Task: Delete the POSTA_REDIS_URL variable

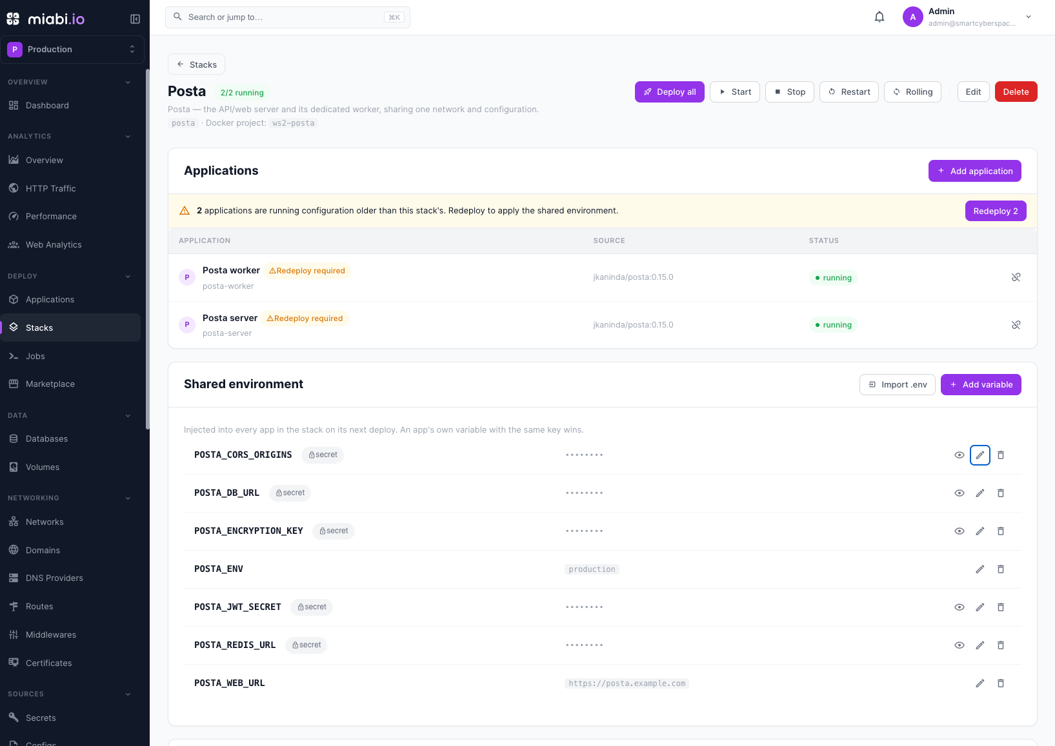Action: 1001,645
